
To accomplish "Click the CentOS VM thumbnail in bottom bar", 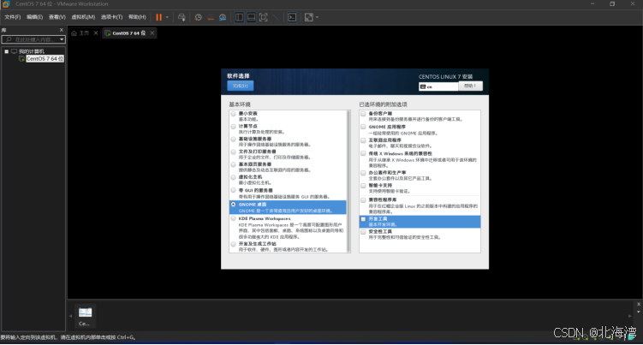I will tap(86, 316).
